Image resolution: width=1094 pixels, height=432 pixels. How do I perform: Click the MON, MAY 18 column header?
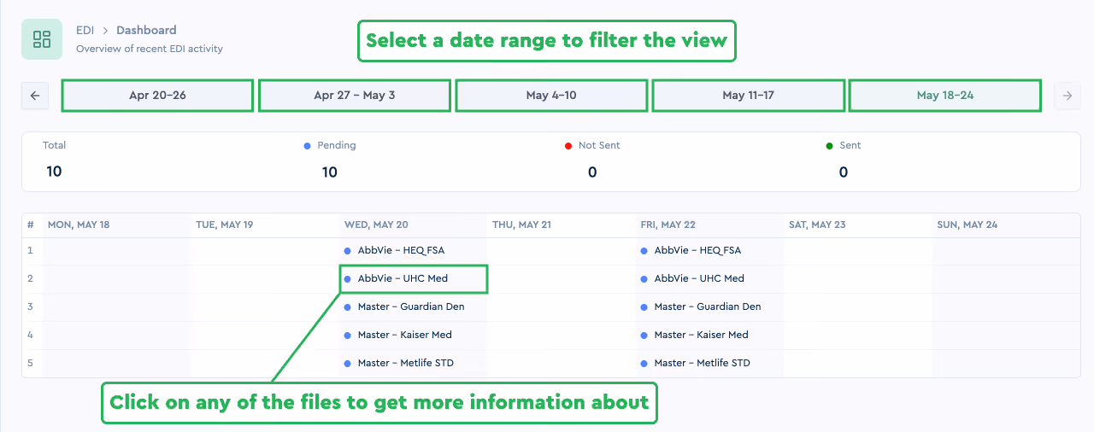(x=79, y=225)
